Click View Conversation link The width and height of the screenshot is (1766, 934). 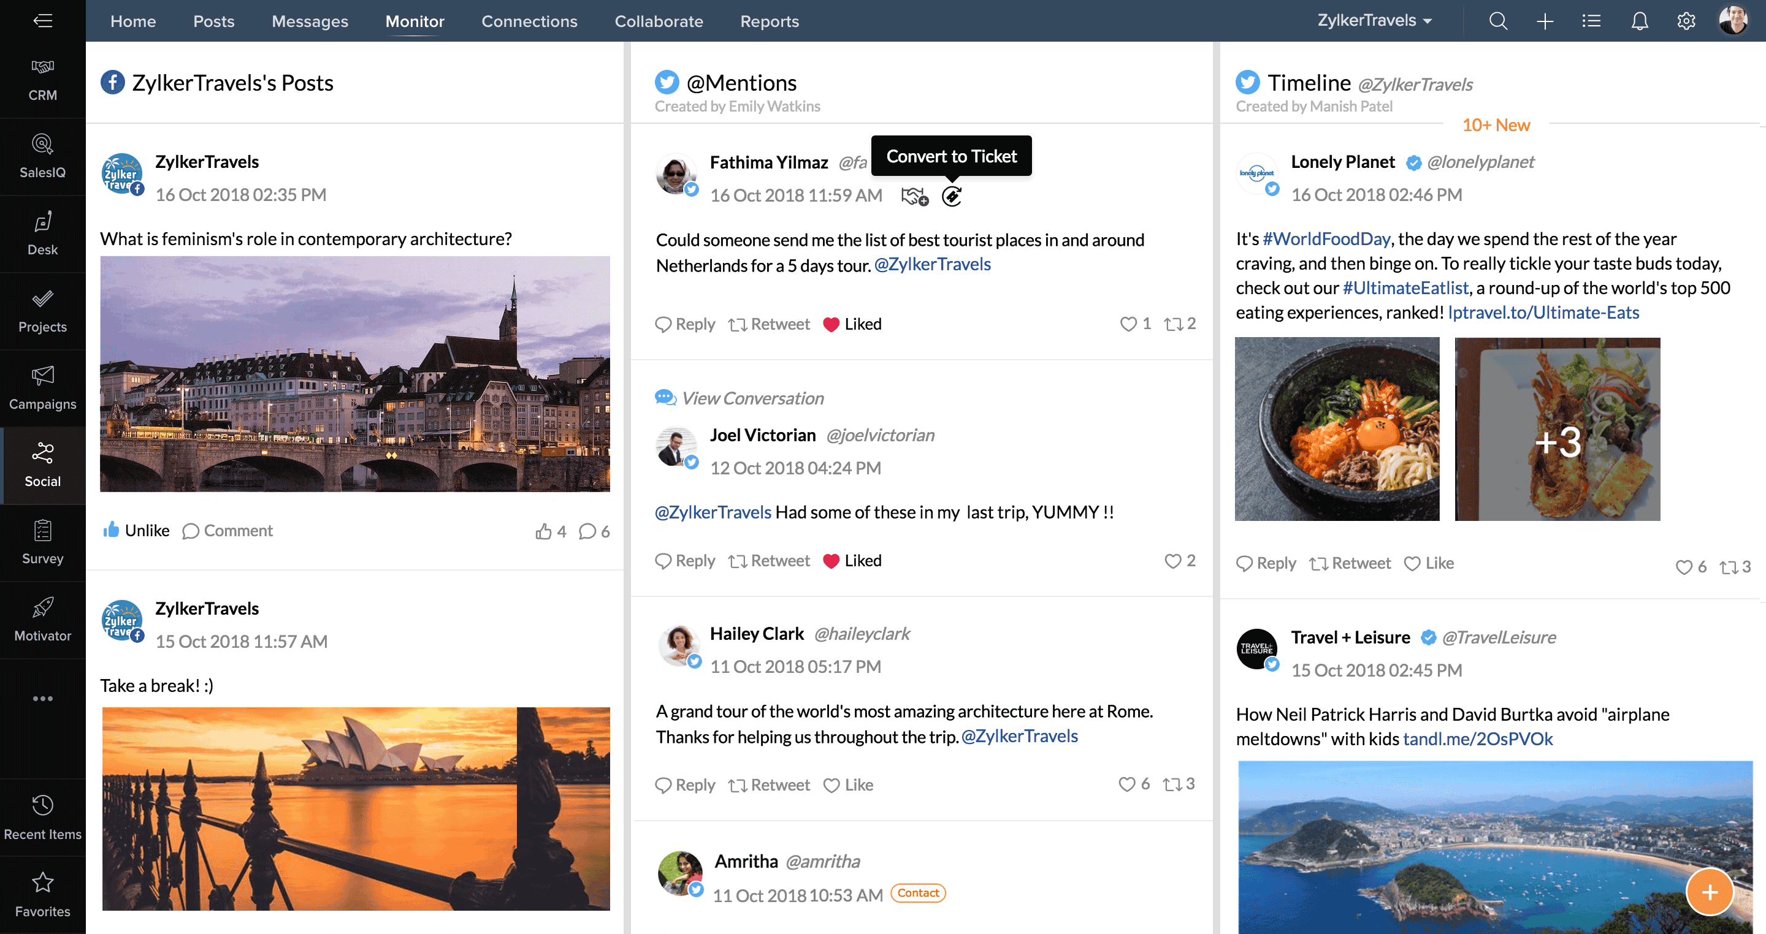752,398
